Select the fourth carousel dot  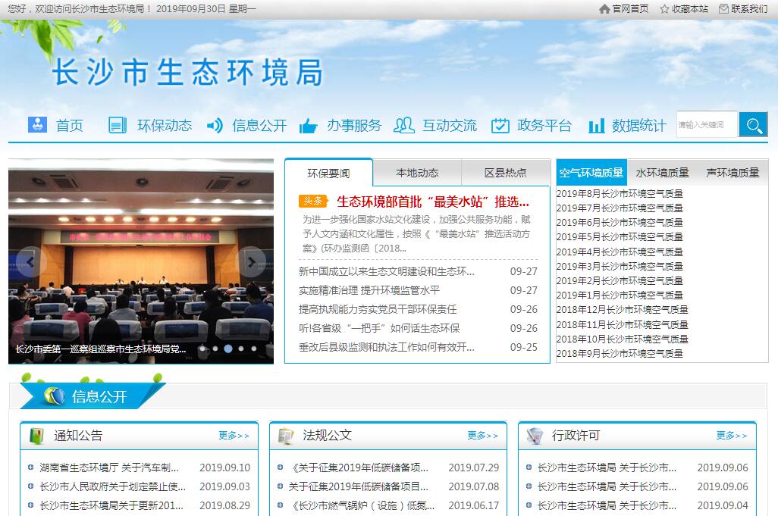point(241,349)
